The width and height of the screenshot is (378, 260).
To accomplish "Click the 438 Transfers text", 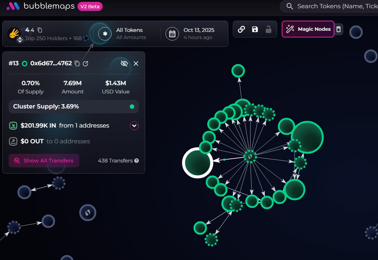I will click(115, 161).
